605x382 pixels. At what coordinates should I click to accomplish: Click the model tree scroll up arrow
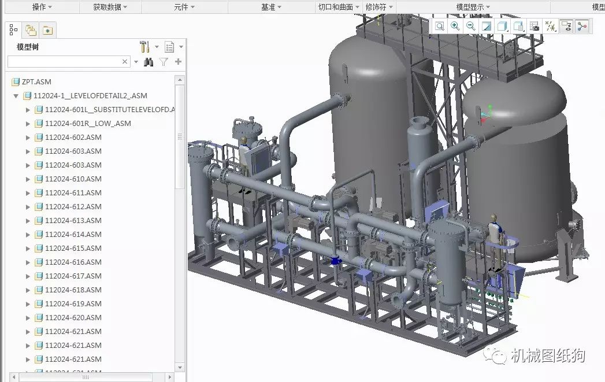pyautogui.click(x=179, y=80)
